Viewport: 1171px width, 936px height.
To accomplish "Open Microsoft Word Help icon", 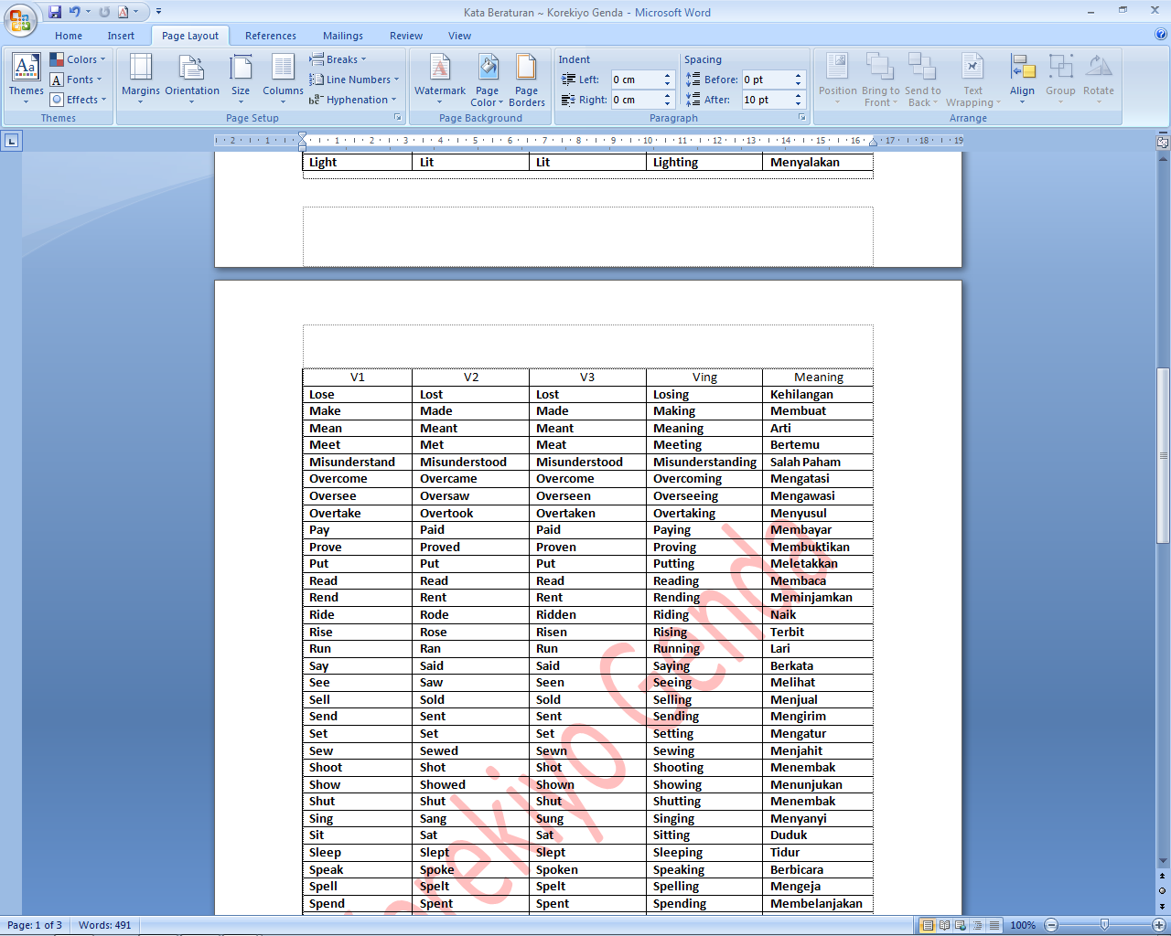I will point(1161,36).
